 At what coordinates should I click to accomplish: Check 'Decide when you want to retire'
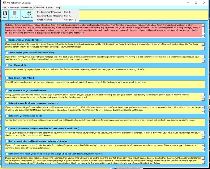click(6, 40)
